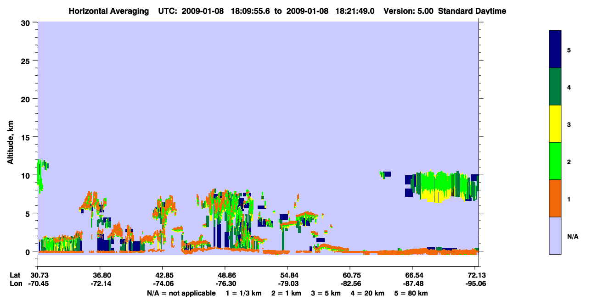Click the colorbar label '2'
Viewport: 597px width, 306px height.
(x=569, y=161)
